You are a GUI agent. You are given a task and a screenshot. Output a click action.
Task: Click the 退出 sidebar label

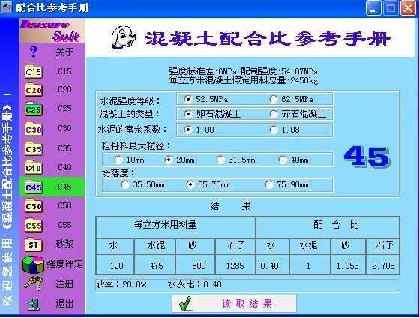pos(64,304)
